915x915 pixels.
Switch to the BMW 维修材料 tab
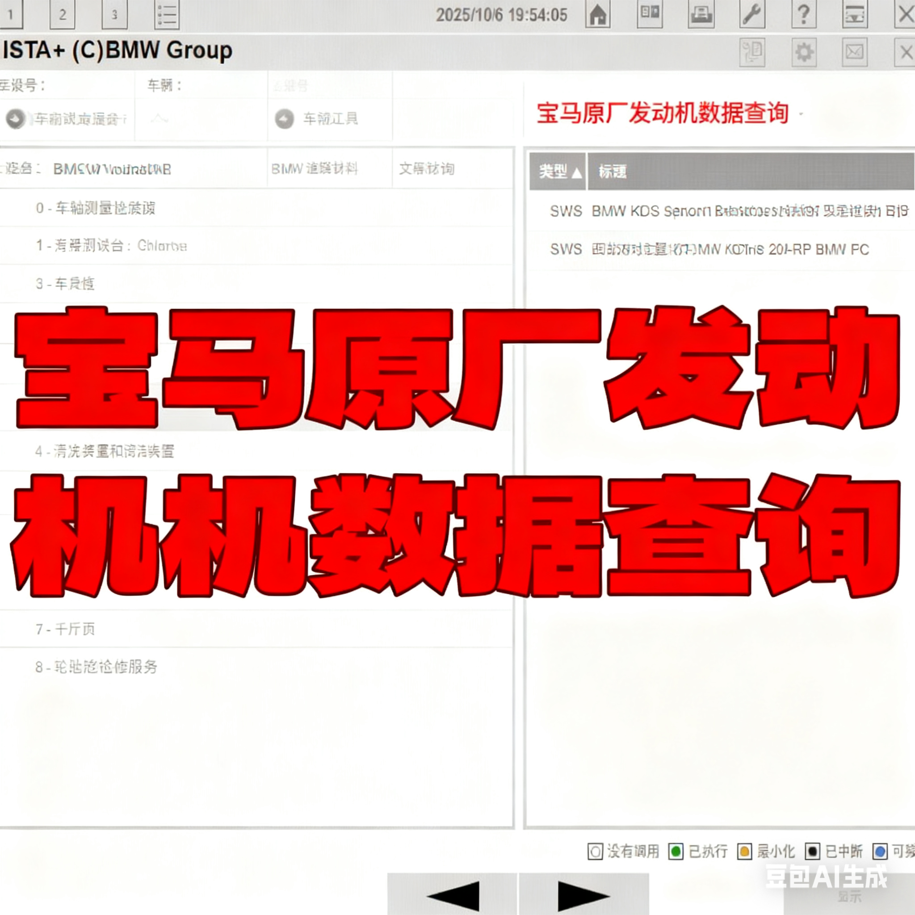[315, 168]
